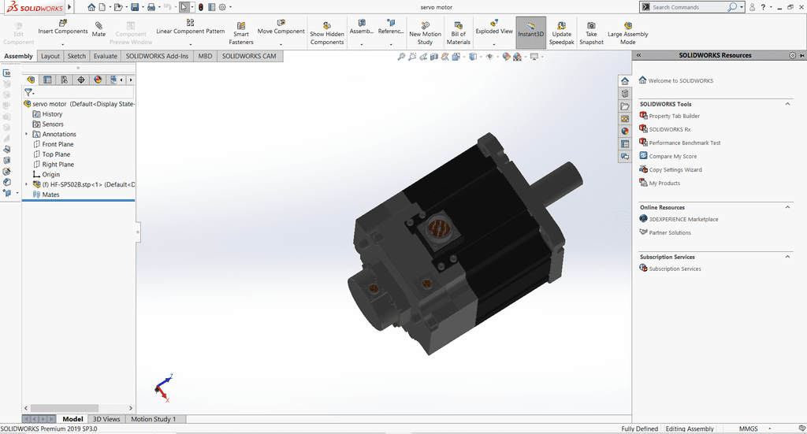Start a New Motion Study

coord(425,33)
